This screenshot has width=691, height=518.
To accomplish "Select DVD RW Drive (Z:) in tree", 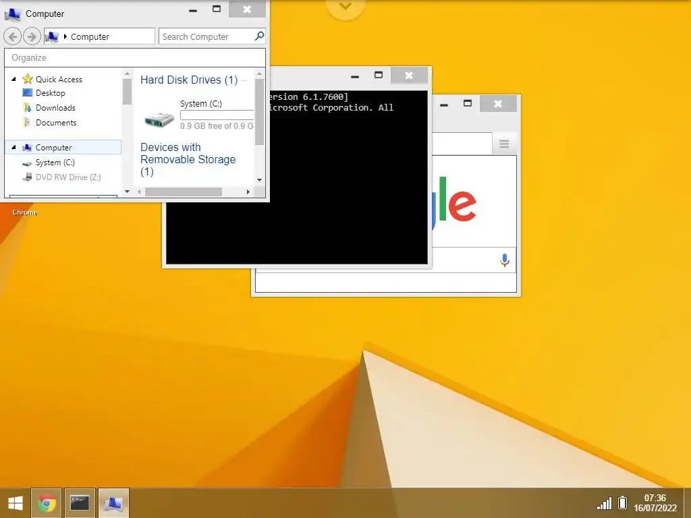I will (x=68, y=177).
